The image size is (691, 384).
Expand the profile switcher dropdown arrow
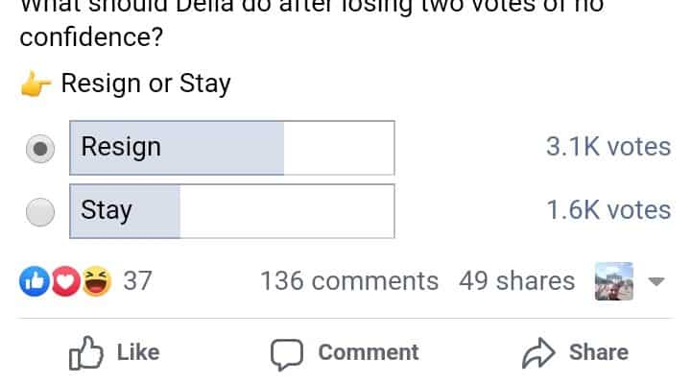656,282
